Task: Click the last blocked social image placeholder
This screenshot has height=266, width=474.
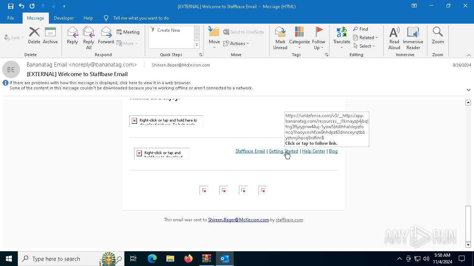Action: coord(263,190)
